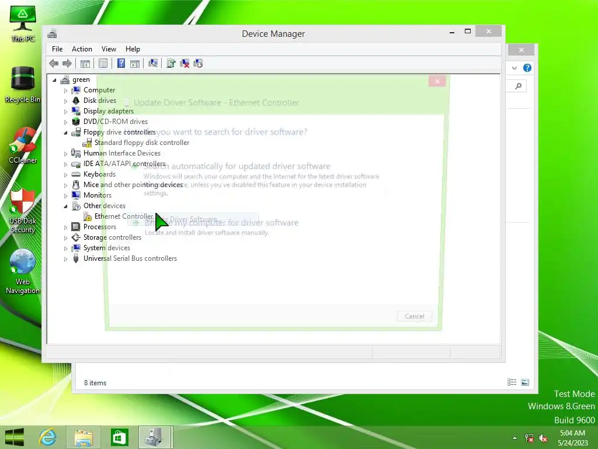The width and height of the screenshot is (598, 449).
Task: Click the Forward arrow in the toolbar
Action: tap(67, 63)
